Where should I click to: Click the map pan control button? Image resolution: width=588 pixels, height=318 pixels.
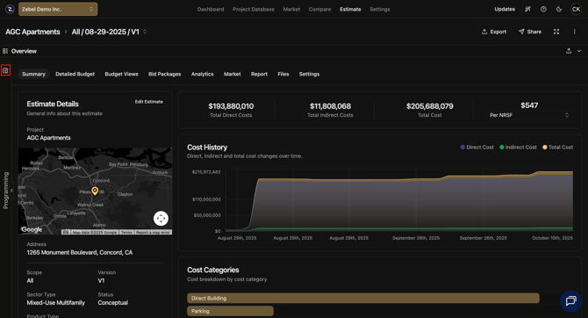click(161, 218)
